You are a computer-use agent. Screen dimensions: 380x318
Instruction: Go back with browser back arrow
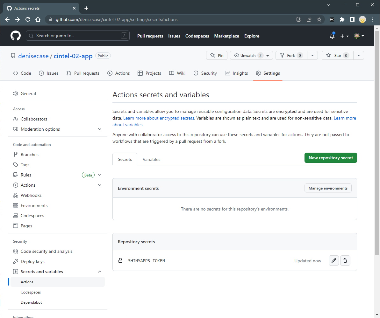[7, 20]
